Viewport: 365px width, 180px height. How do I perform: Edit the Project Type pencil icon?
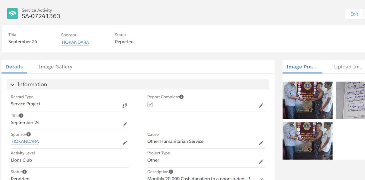coord(261,162)
